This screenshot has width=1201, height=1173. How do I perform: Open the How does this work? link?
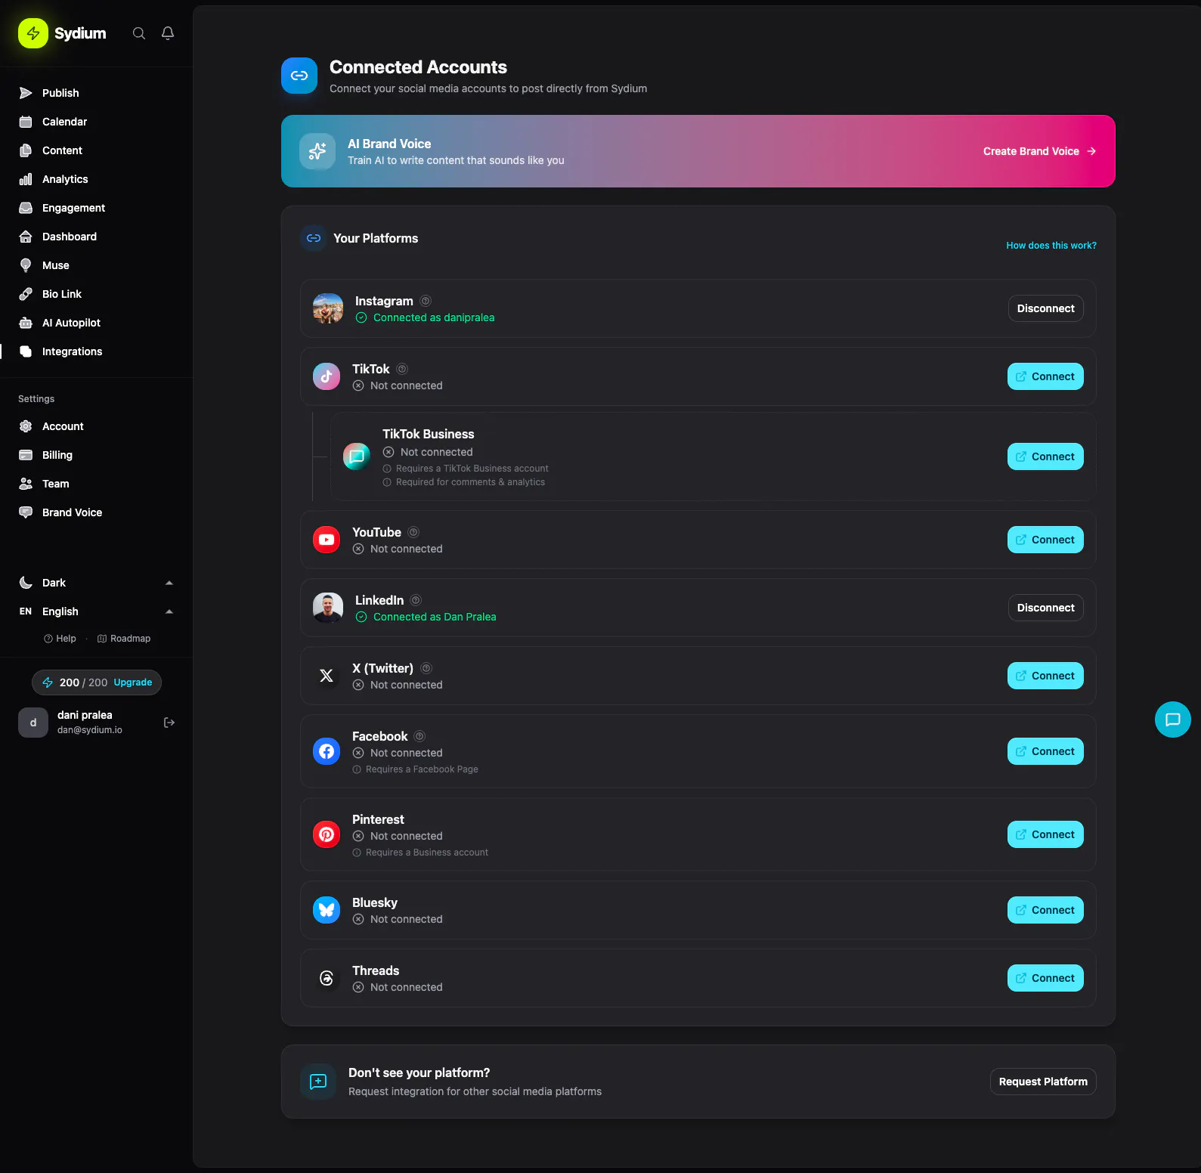coord(1051,246)
